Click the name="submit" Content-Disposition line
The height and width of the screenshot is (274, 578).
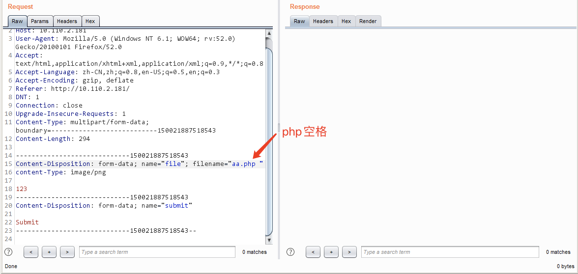(x=104, y=205)
